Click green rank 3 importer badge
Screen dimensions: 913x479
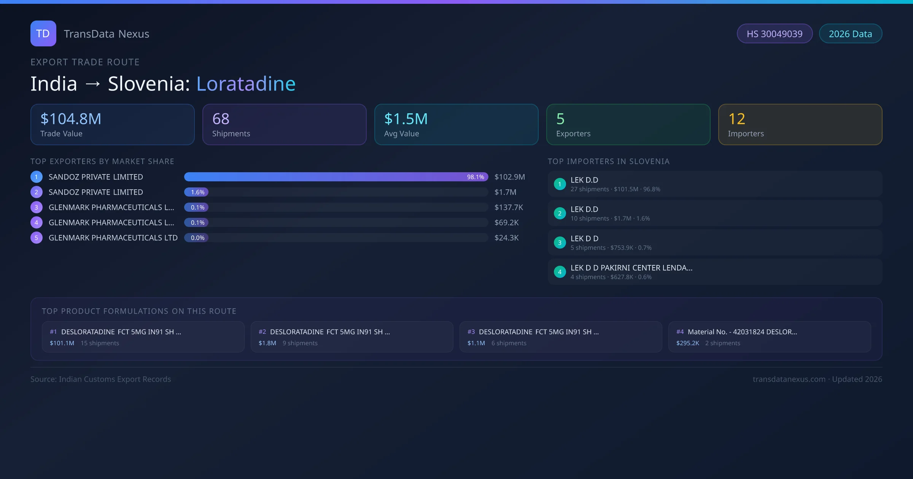coord(560,243)
